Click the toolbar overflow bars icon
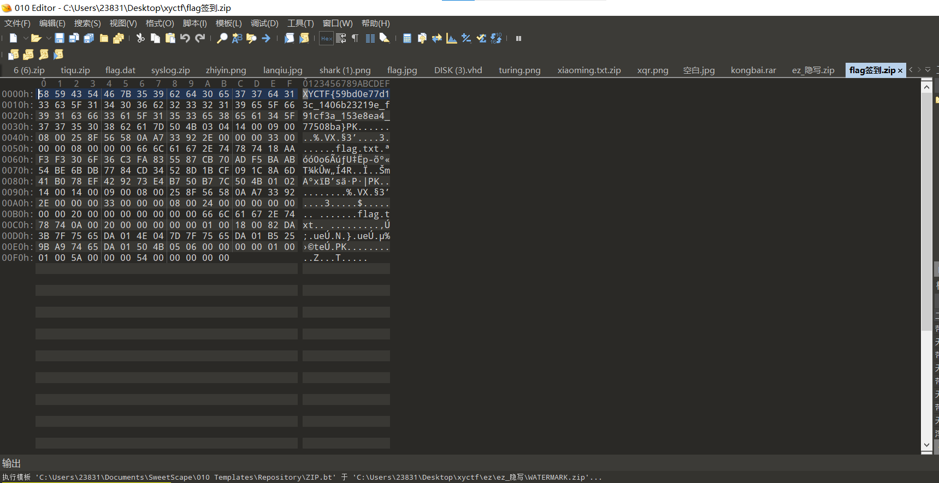Screen dimensions: 939x483 click(518, 38)
